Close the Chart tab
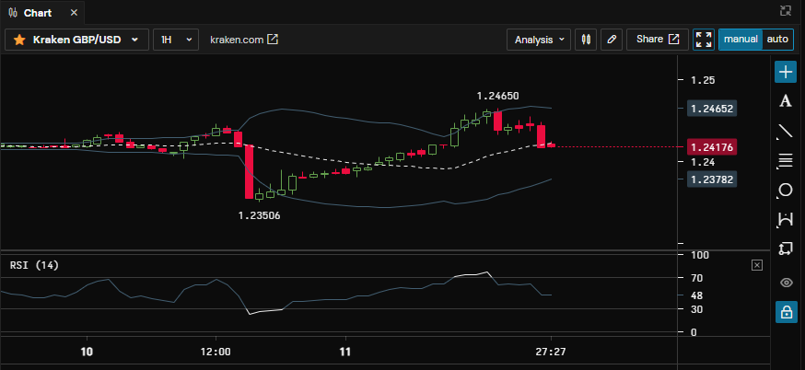This screenshot has height=370, width=805. (74, 13)
